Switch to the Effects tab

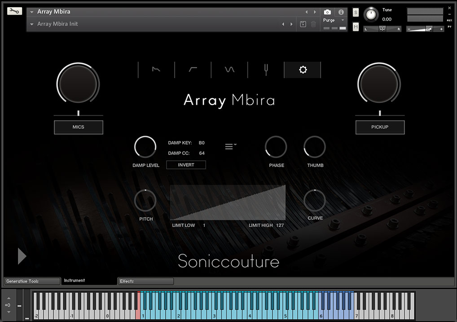pyautogui.click(x=145, y=281)
